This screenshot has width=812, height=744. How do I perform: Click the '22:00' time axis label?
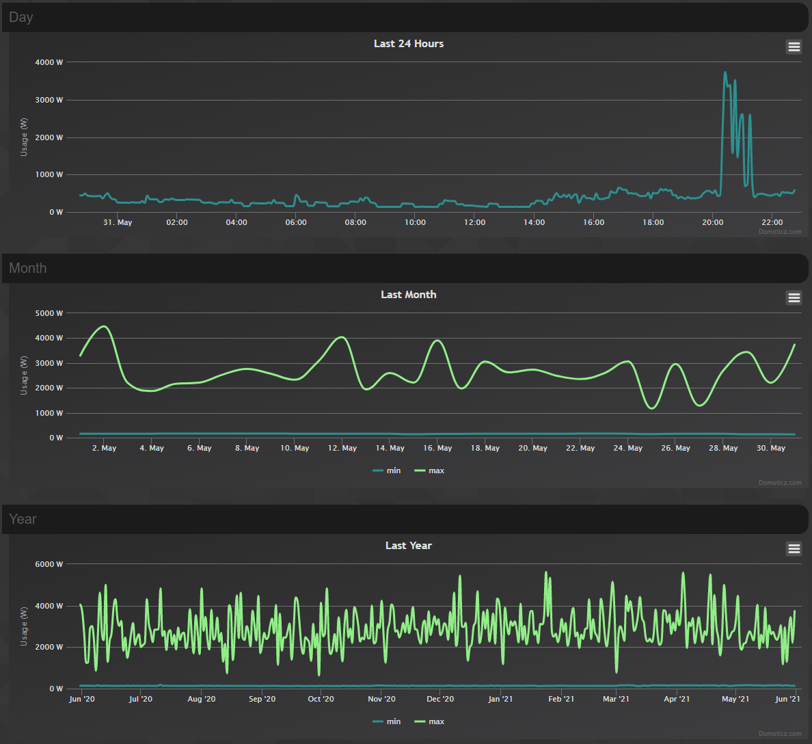point(772,222)
